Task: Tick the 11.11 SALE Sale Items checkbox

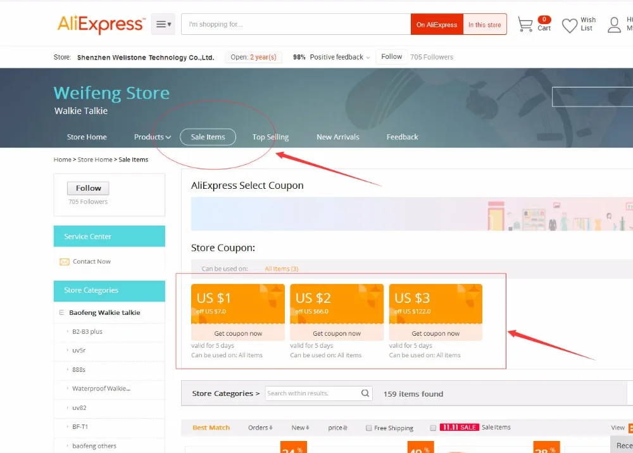Action: [433, 428]
